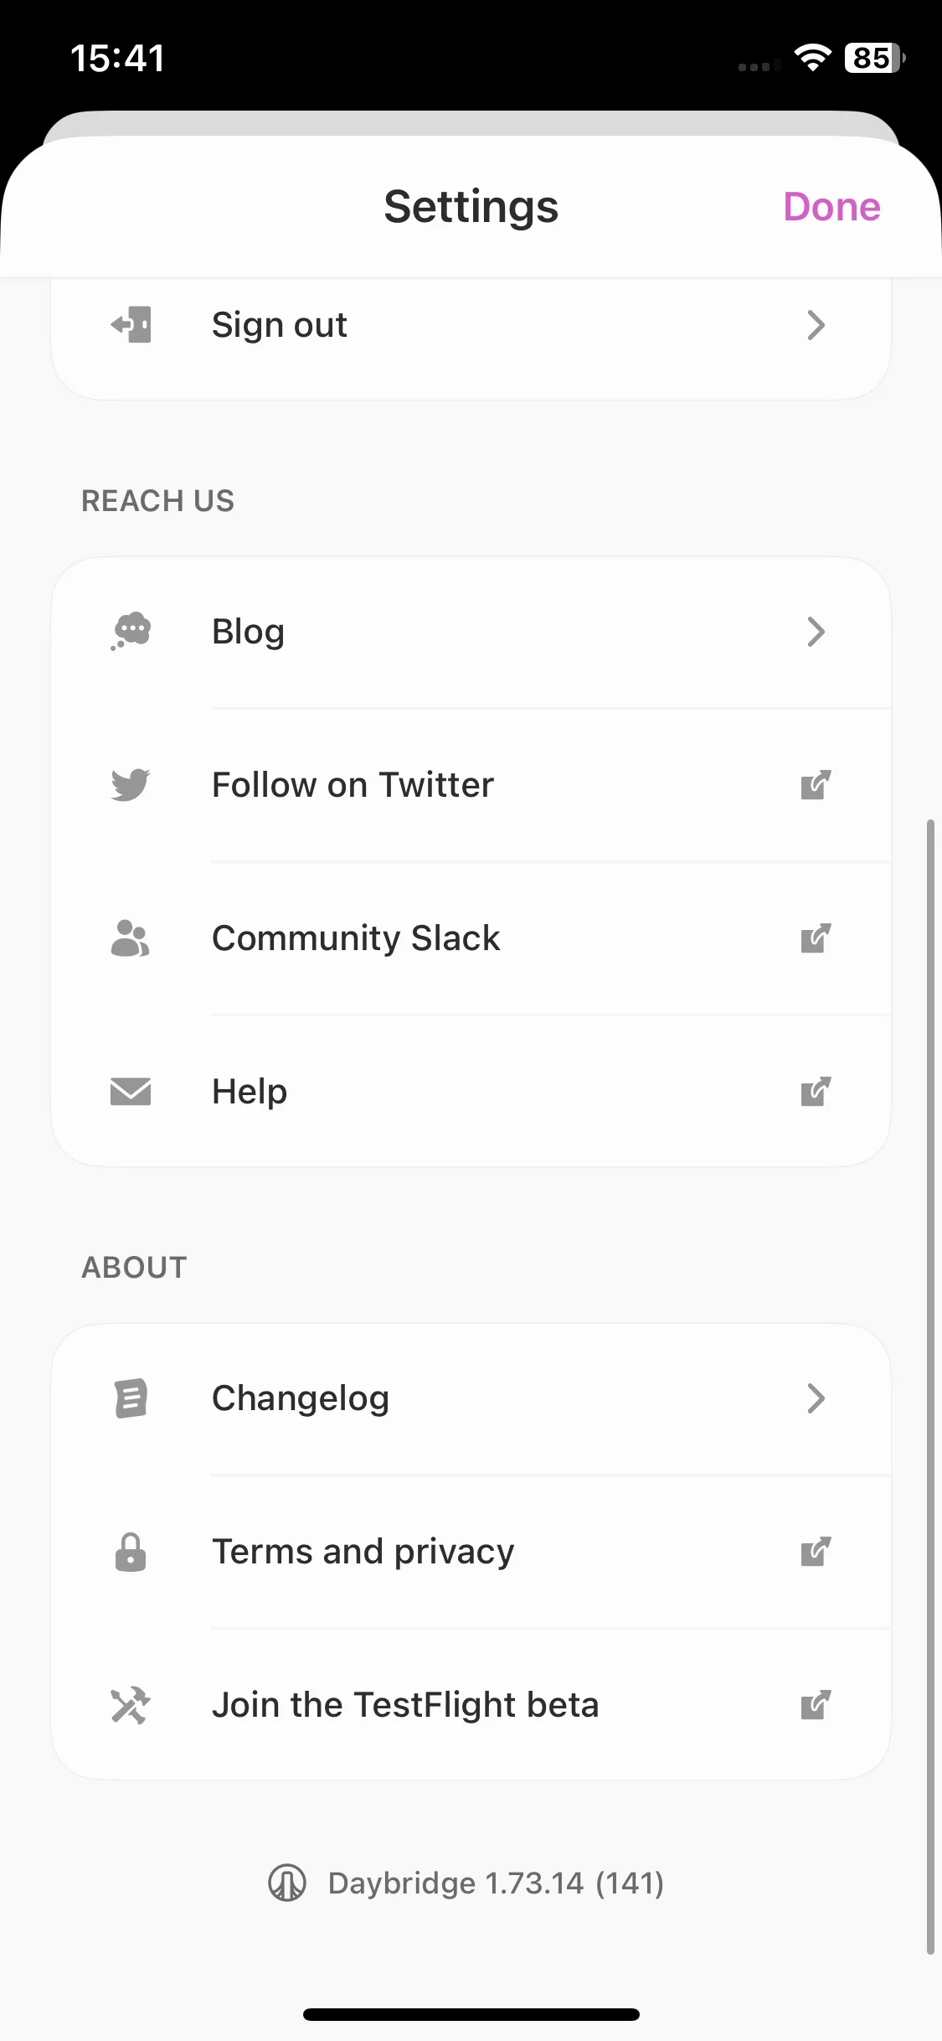
Task: Tap the Blog thought-bubble icon
Action: tap(131, 632)
